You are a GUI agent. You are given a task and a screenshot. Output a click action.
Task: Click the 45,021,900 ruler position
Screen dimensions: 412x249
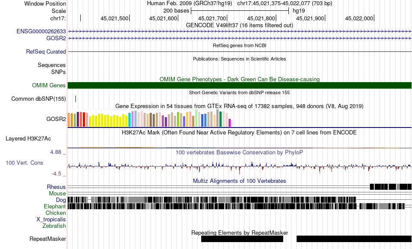point(310,18)
